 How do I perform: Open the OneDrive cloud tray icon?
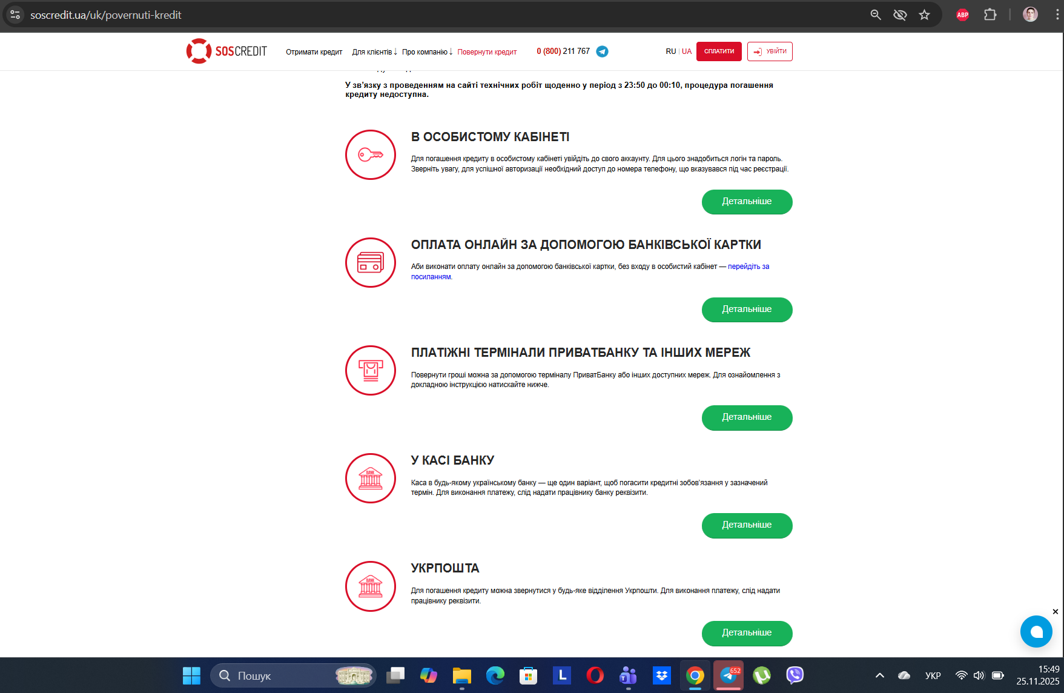[x=904, y=675]
